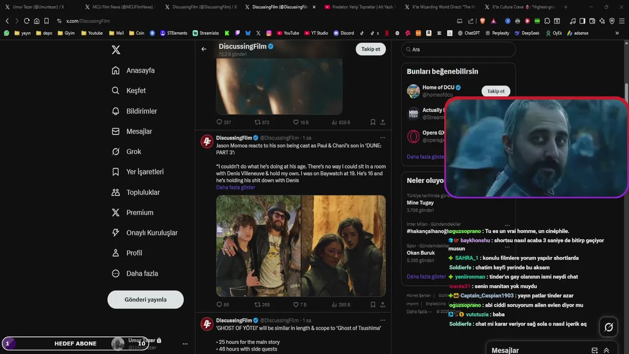Viewport: 629px width, 354px height.
Task: Open more options on the Ghost of Yōtei post
Action: [x=383, y=320]
